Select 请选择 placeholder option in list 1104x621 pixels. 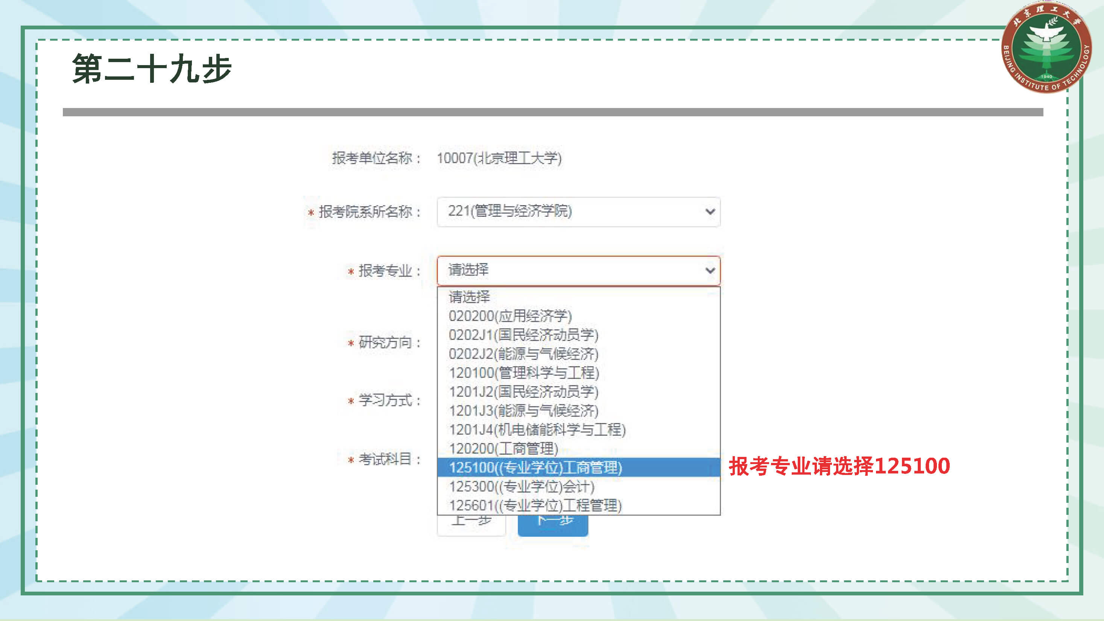[x=469, y=297]
